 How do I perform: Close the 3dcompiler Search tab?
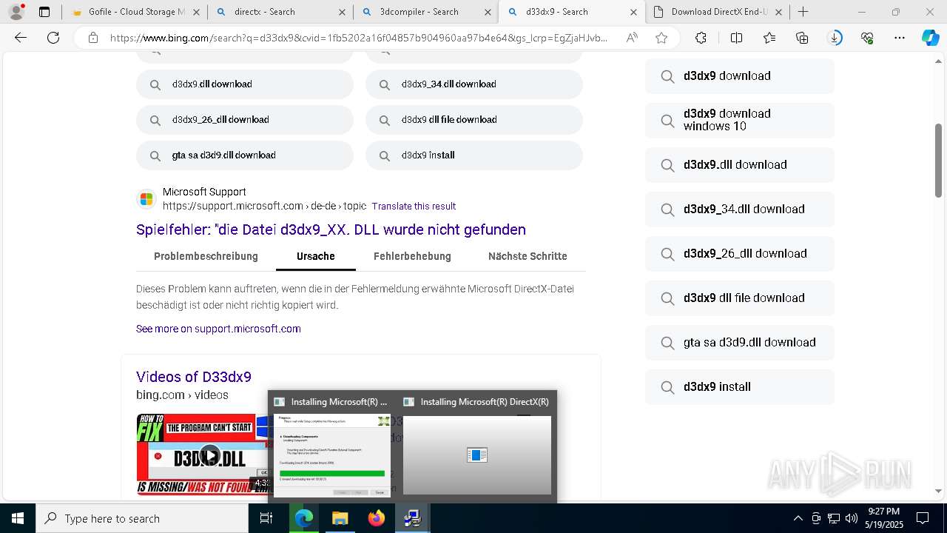488,12
